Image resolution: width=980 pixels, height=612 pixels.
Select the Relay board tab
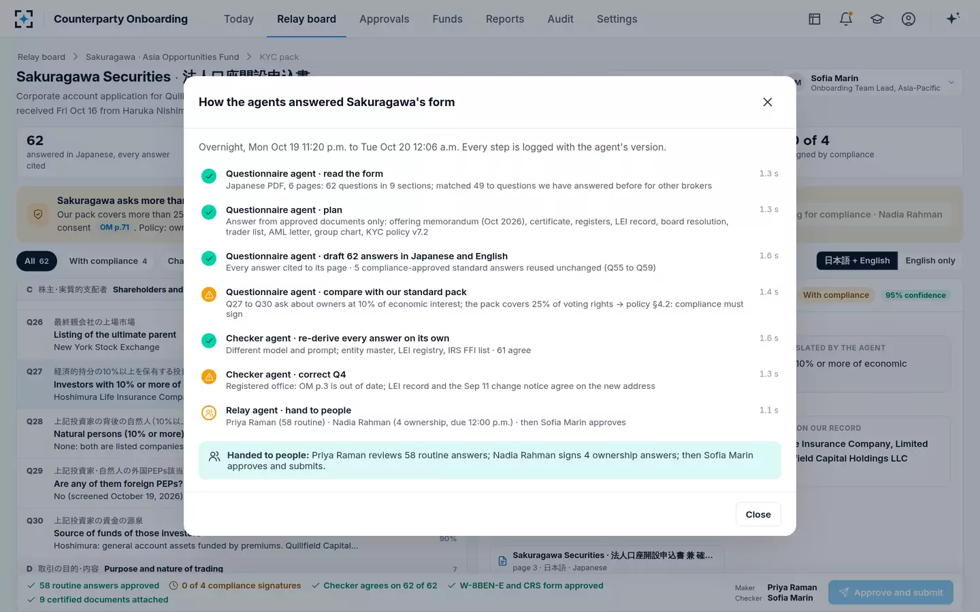pyautogui.click(x=306, y=19)
